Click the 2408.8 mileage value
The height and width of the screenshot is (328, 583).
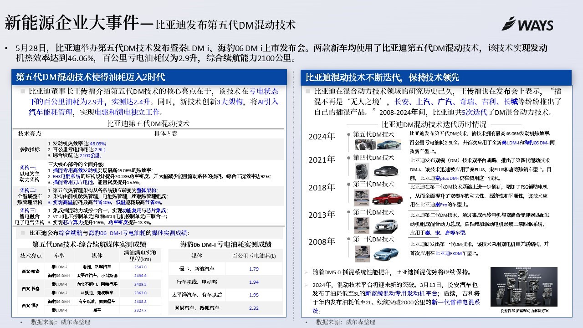coord(140,301)
